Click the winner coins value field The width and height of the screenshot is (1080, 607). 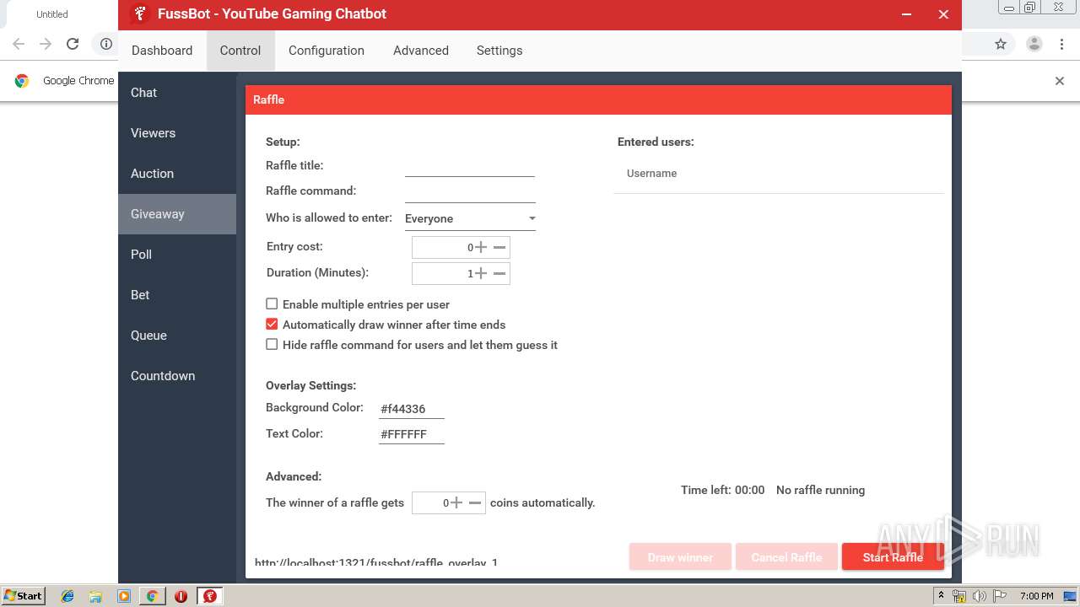click(430, 502)
